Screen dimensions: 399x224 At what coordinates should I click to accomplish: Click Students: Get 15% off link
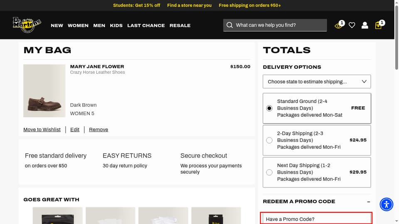pyautogui.click(x=136, y=5)
